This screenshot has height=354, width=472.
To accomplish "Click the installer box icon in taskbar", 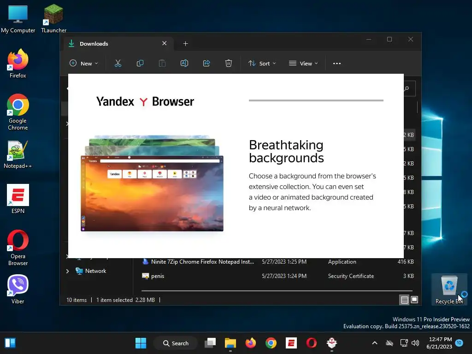I will (x=332, y=343).
